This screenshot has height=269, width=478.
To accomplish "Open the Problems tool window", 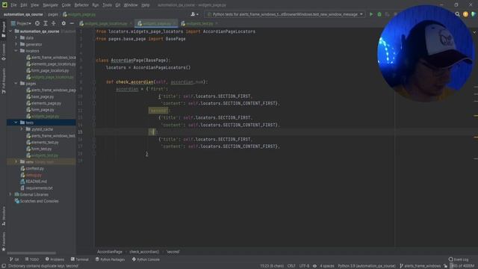I will click(x=55, y=259).
